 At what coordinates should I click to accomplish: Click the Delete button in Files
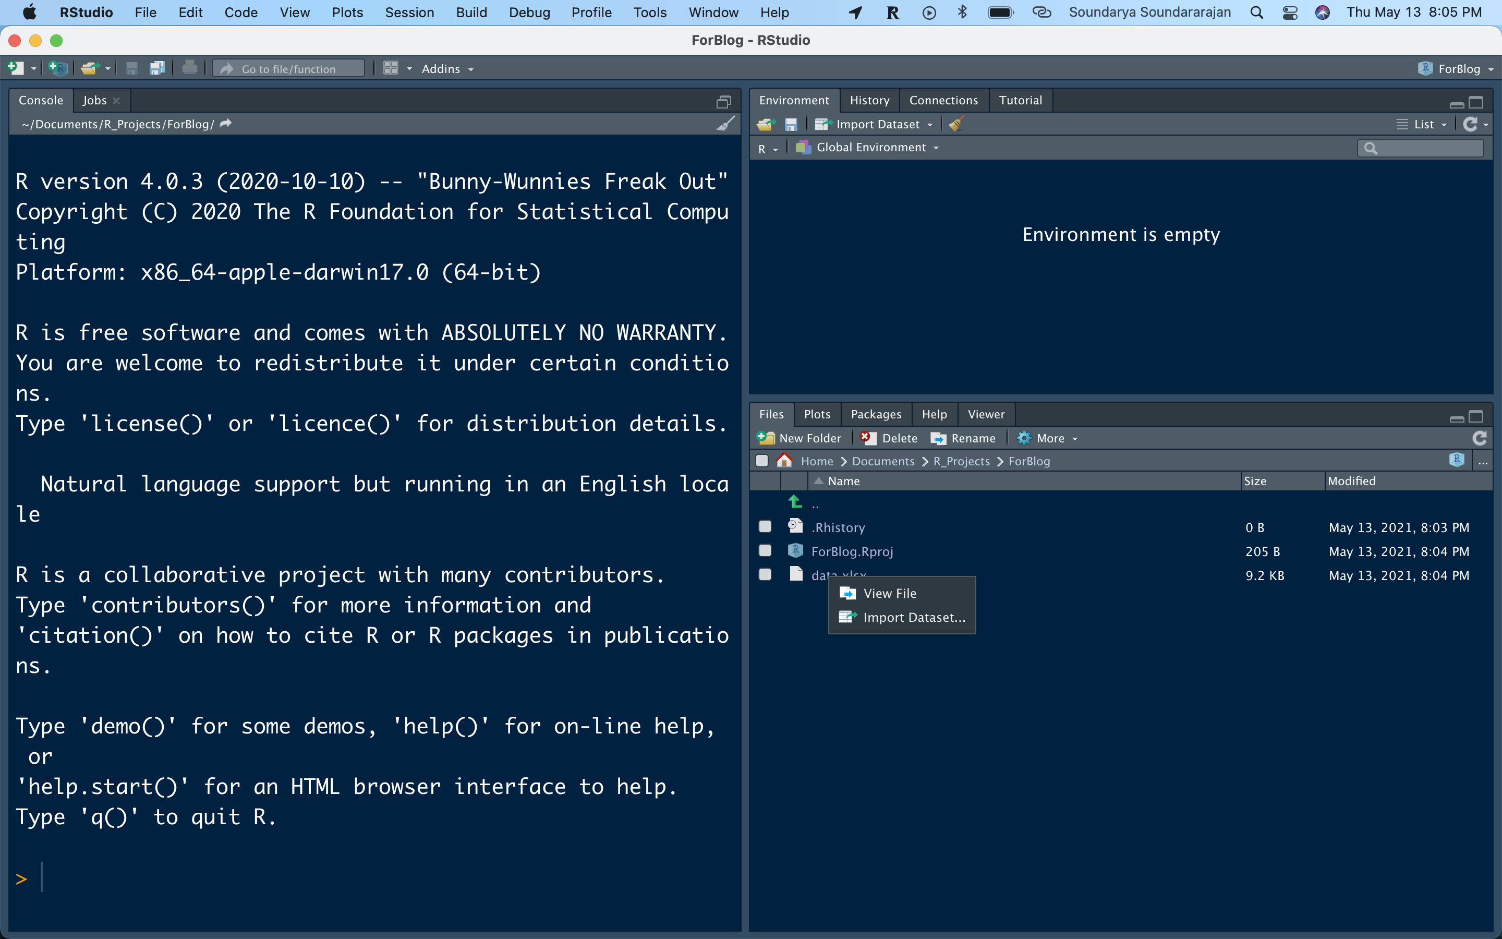point(889,438)
